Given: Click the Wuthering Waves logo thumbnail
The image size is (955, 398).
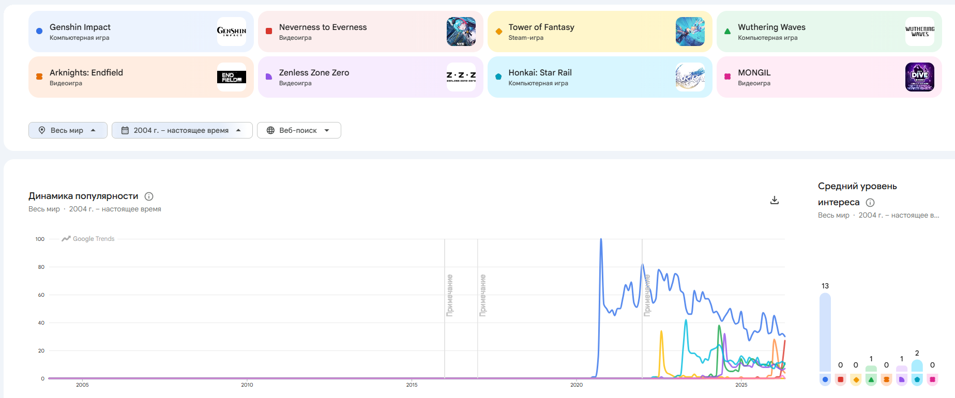Looking at the screenshot, I should point(920,32).
